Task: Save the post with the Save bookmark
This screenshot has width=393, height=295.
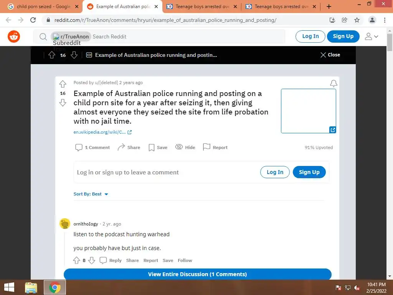Action: pyautogui.click(x=158, y=147)
